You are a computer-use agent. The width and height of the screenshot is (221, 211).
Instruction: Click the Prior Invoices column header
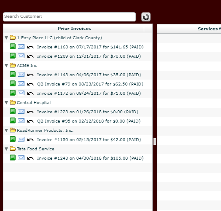(74, 29)
